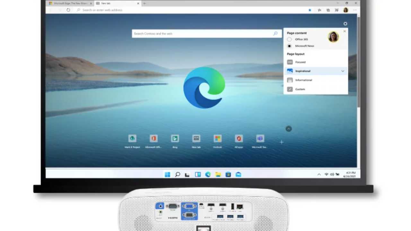Image resolution: width=411 pixels, height=231 pixels.
Task: Close the Page content panel
Action: 345,31
